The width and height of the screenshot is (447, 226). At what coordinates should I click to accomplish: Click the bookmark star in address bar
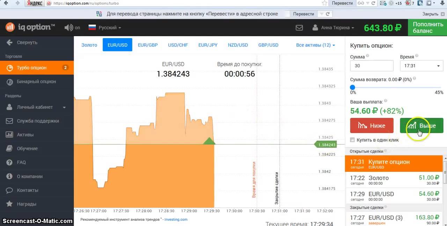click(325, 3)
